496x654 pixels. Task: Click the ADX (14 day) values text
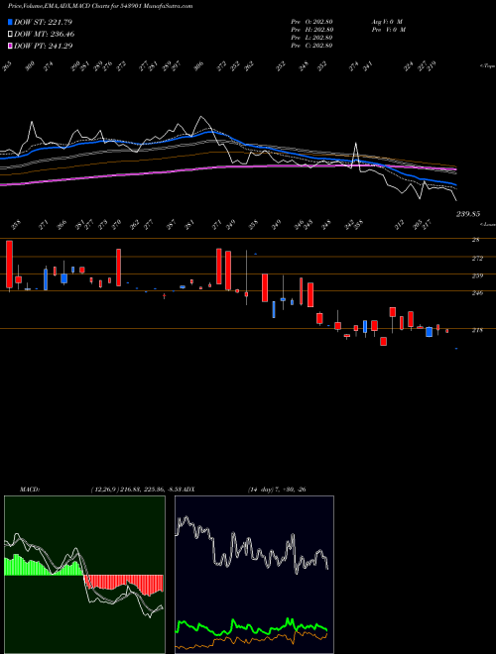point(277,490)
